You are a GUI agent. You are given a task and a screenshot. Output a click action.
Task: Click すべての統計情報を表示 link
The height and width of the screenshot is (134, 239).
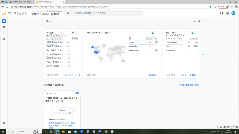pyautogui.click(x=190, y=85)
